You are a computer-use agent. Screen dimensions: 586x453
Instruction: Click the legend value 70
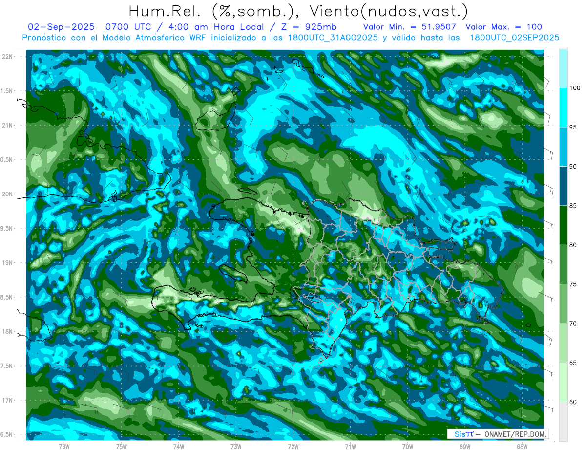pos(573,324)
